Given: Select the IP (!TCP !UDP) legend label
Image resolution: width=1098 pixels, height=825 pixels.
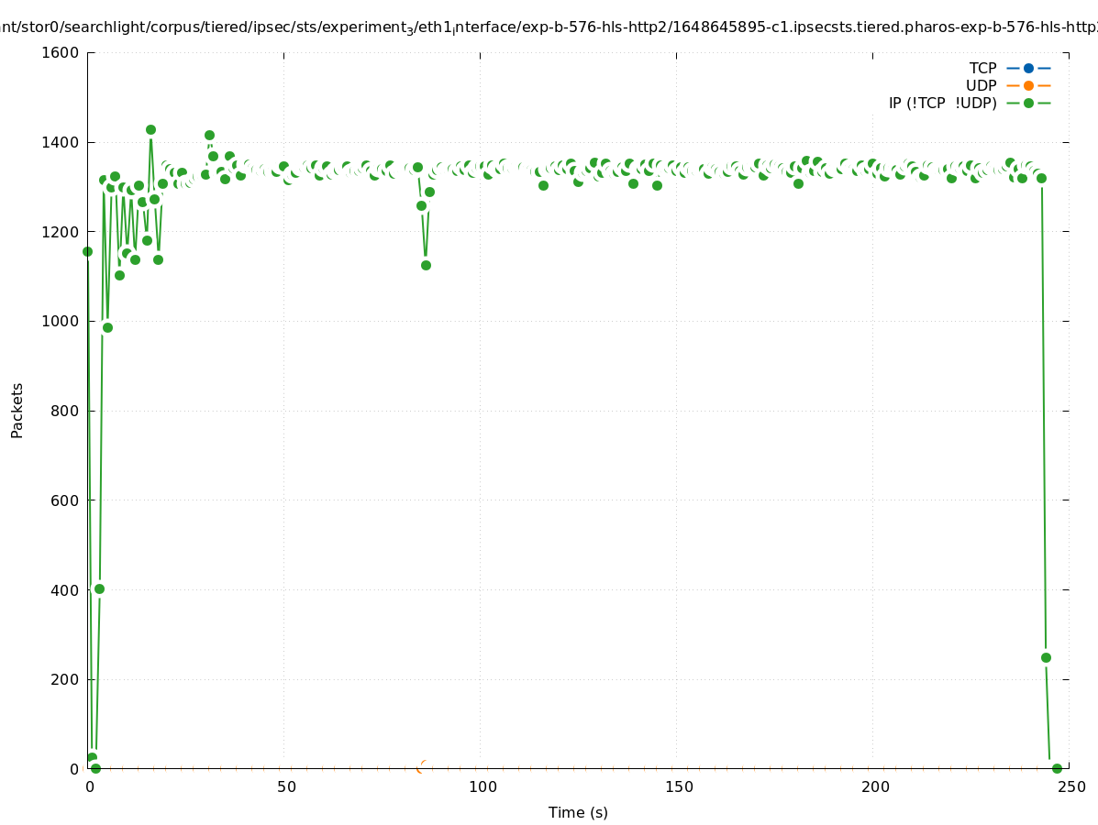Looking at the screenshot, I should [x=942, y=103].
